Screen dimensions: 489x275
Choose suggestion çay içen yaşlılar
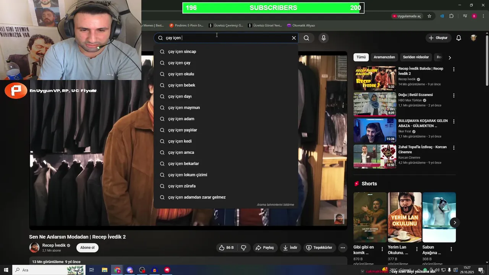pyautogui.click(x=226, y=130)
